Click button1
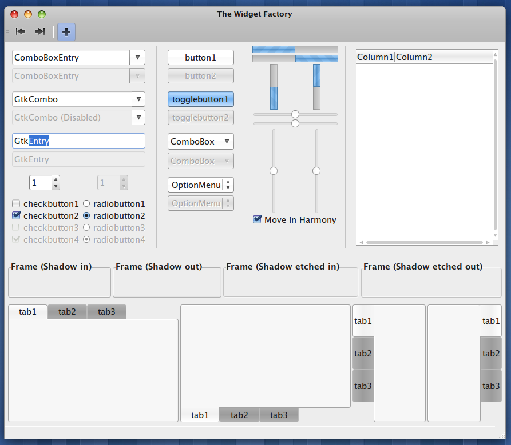This screenshot has width=511, height=445. click(201, 58)
